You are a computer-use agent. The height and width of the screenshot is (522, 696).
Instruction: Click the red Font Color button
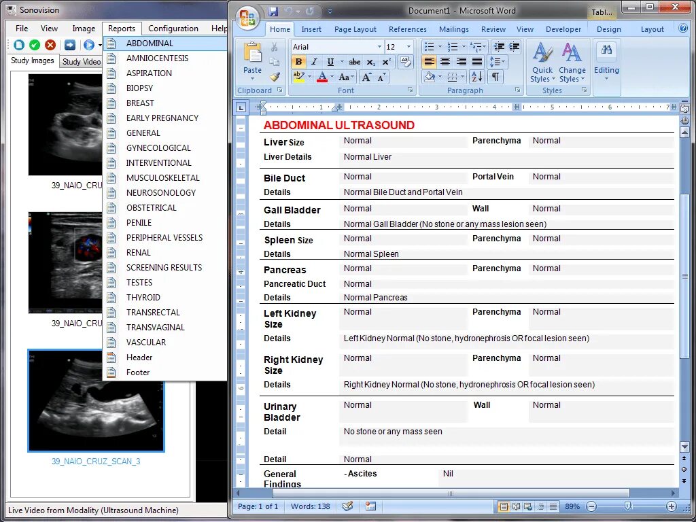(x=322, y=77)
